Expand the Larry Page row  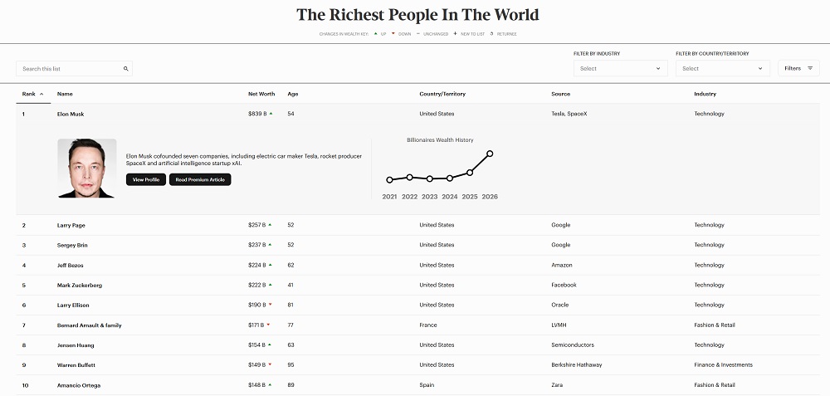click(x=71, y=225)
